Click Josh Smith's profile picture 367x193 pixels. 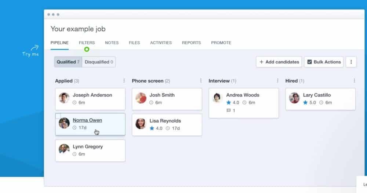coord(141,98)
